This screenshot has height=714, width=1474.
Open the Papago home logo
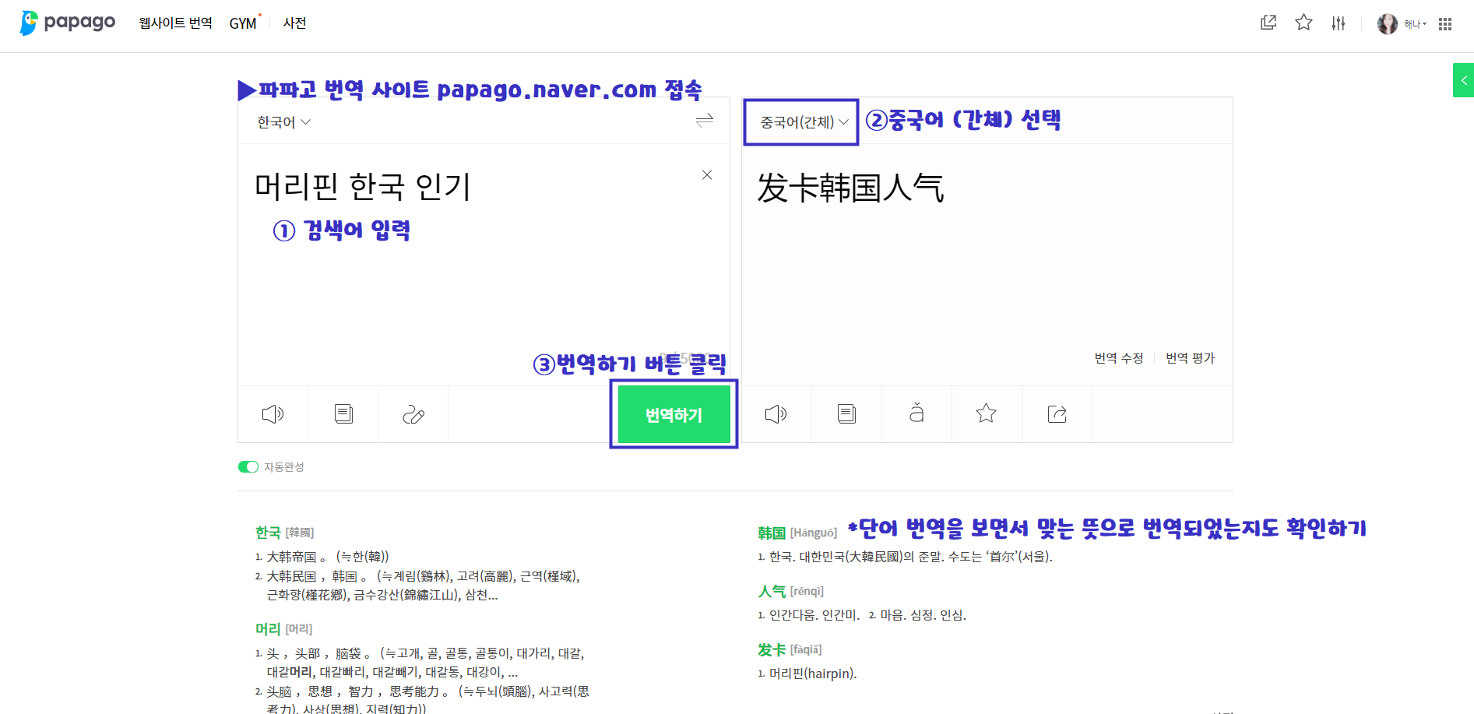pos(67,23)
